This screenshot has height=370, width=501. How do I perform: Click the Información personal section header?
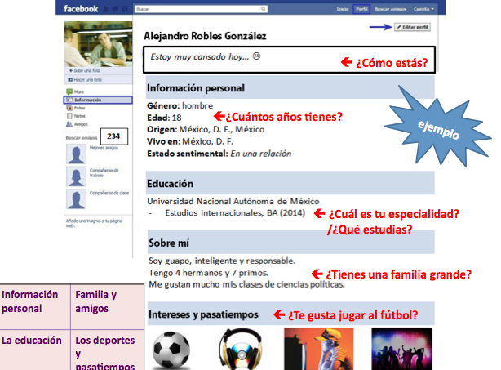290,87
